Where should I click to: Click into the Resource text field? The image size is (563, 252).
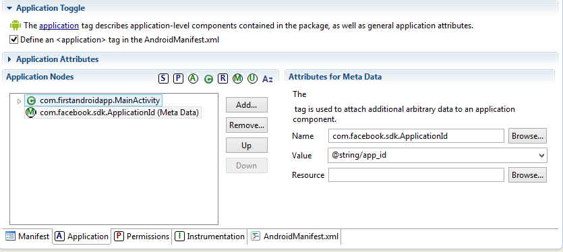pyautogui.click(x=416, y=175)
